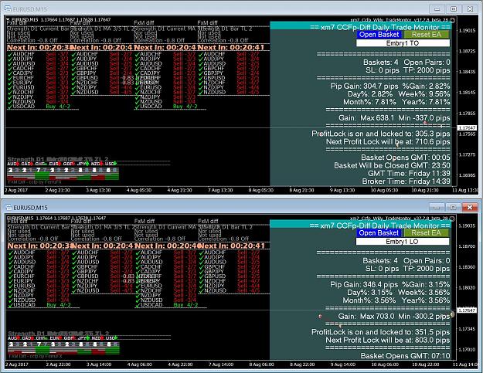Click 'ProfitLock is on and locked to: 305.3 pips'

point(381,134)
